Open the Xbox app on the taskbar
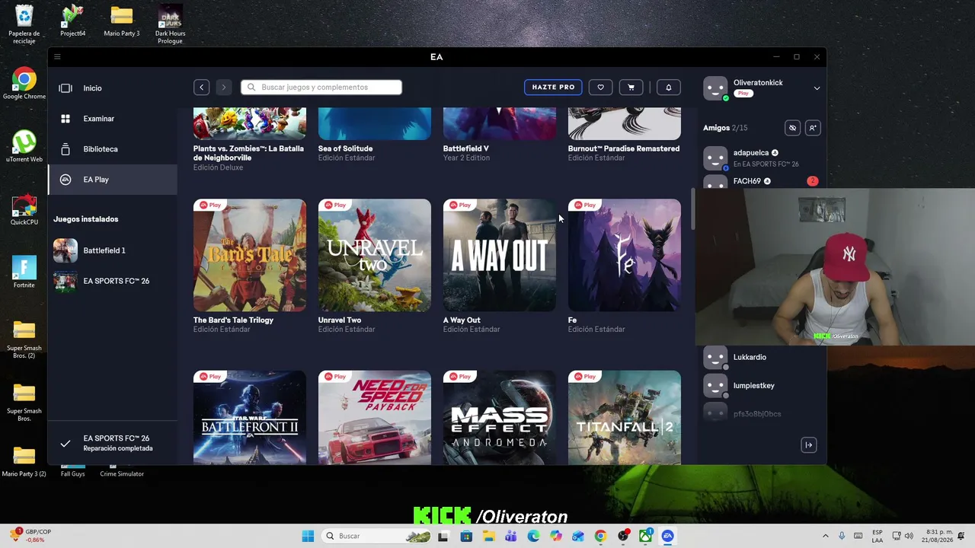Screen dimensions: 975x548 (645, 536)
